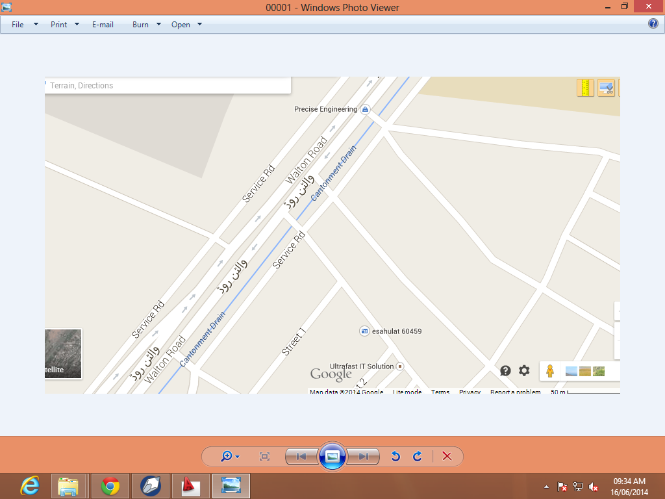
Task: Open Internet Explorer from the taskbar
Action: pos(30,486)
